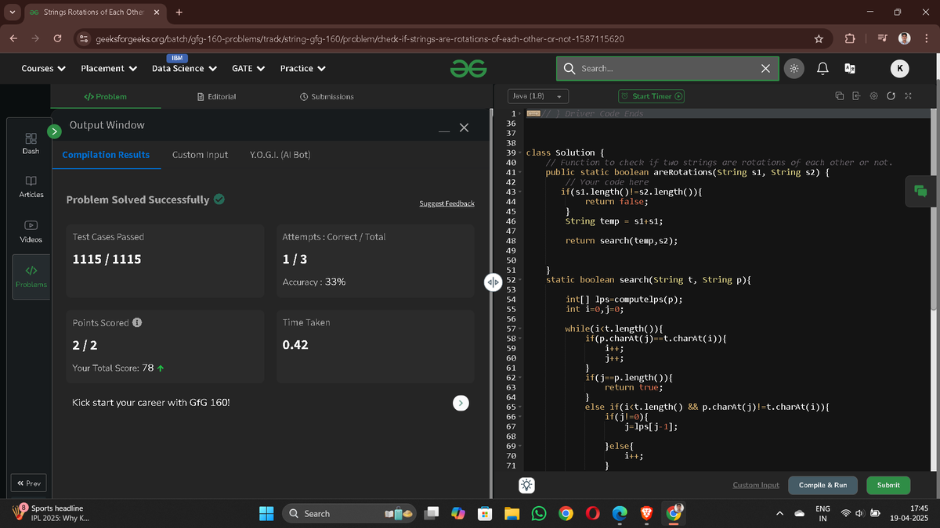This screenshot has height=528, width=940.
Task: Click the Points Scored info icon
Action: (137, 322)
